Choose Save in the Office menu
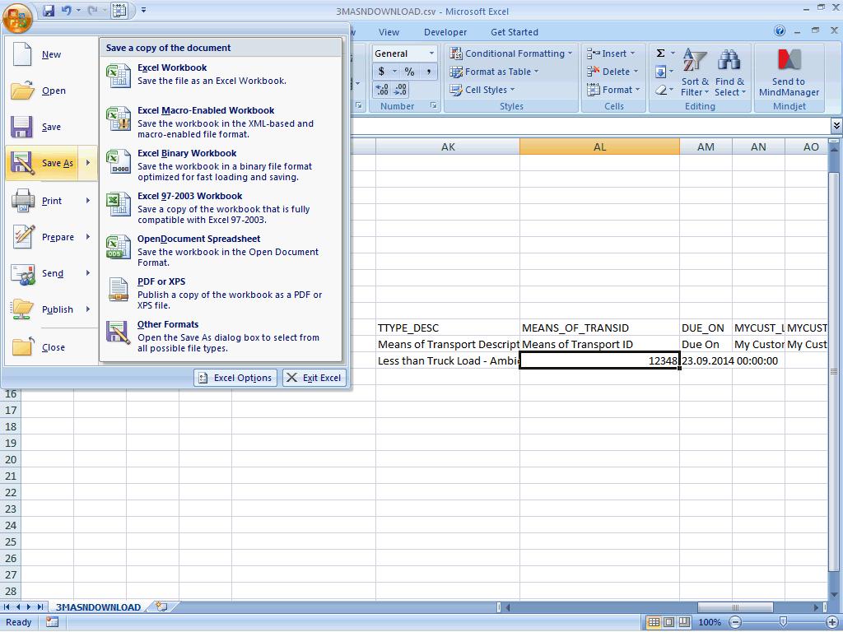The height and width of the screenshot is (632, 843). [x=52, y=127]
